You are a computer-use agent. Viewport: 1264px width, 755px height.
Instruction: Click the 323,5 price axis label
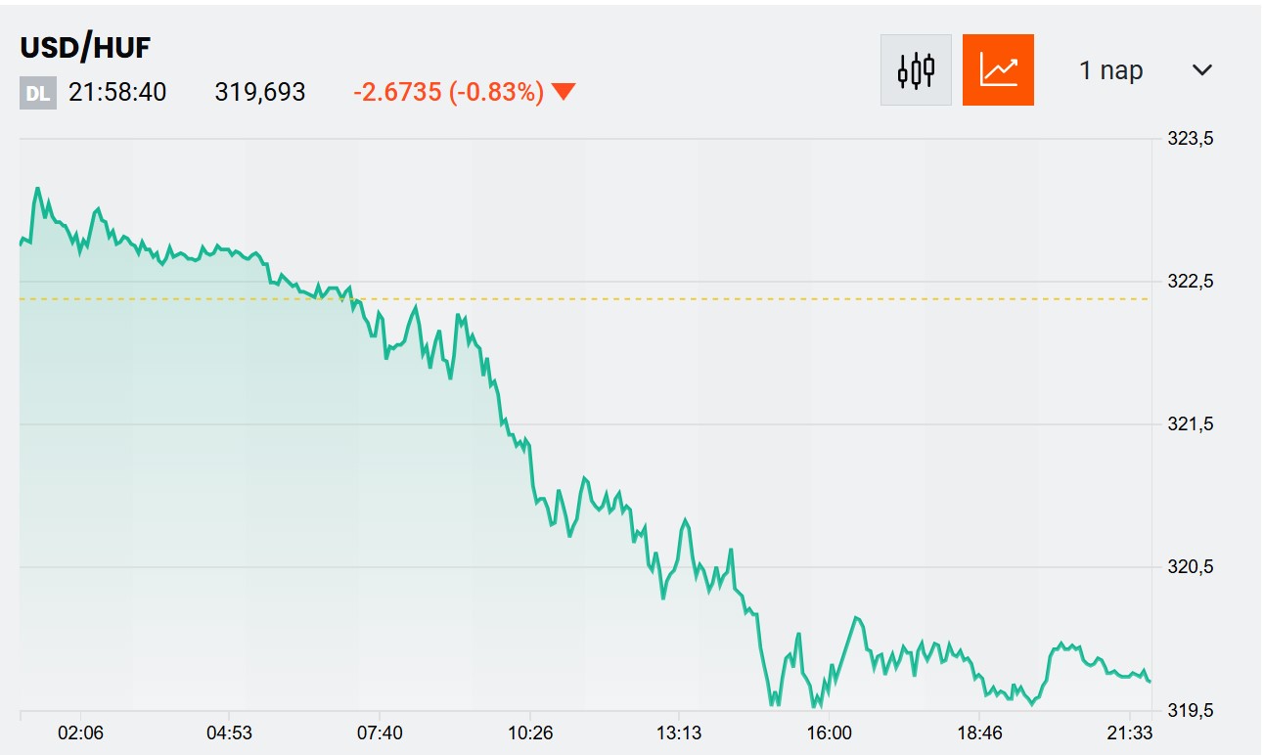[1191, 139]
